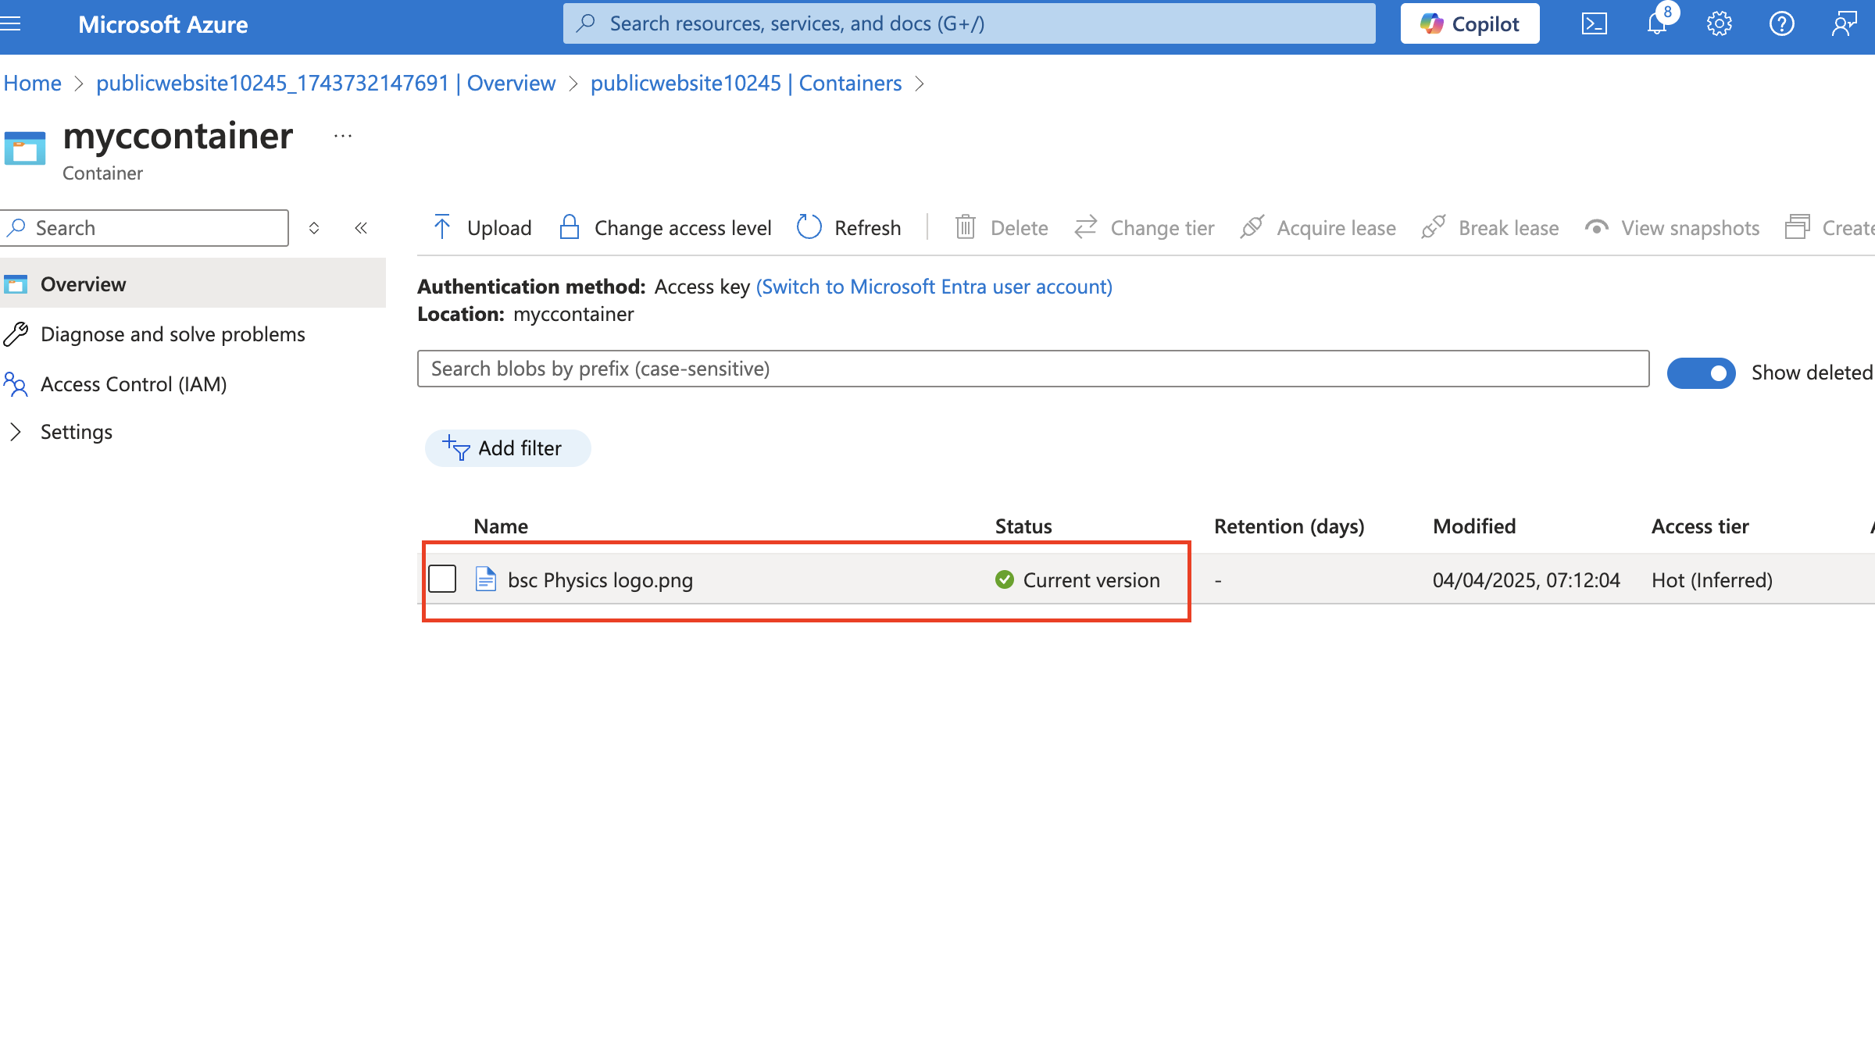Click the file icon of bsc Physics logo.png

pos(486,579)
